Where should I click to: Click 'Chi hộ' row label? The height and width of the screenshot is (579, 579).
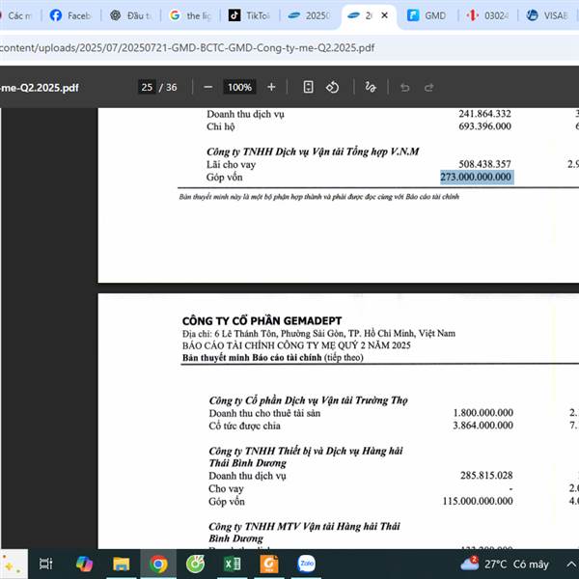pyautogui.click(x=220, y=126)
